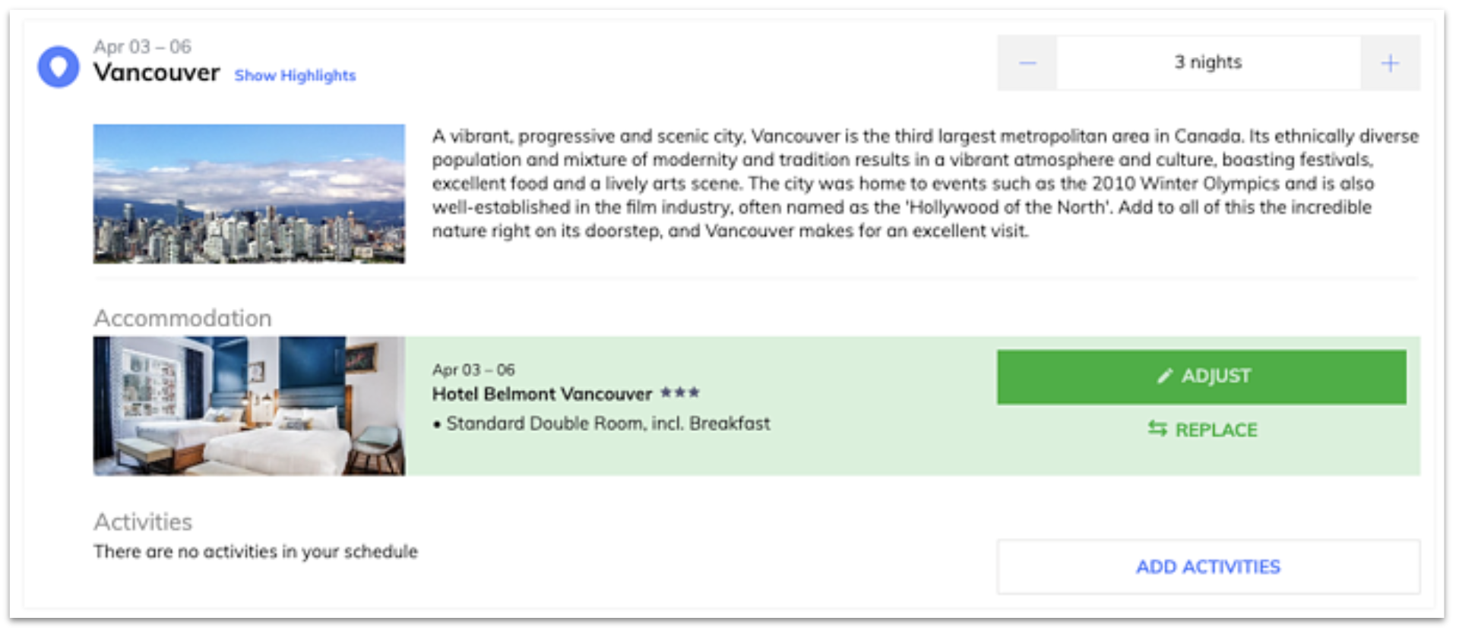Image resolution: width=1459 pixels, height=630 pixels.
Task: Open the Hotel Belmont room photo
Action: (249, 406)
